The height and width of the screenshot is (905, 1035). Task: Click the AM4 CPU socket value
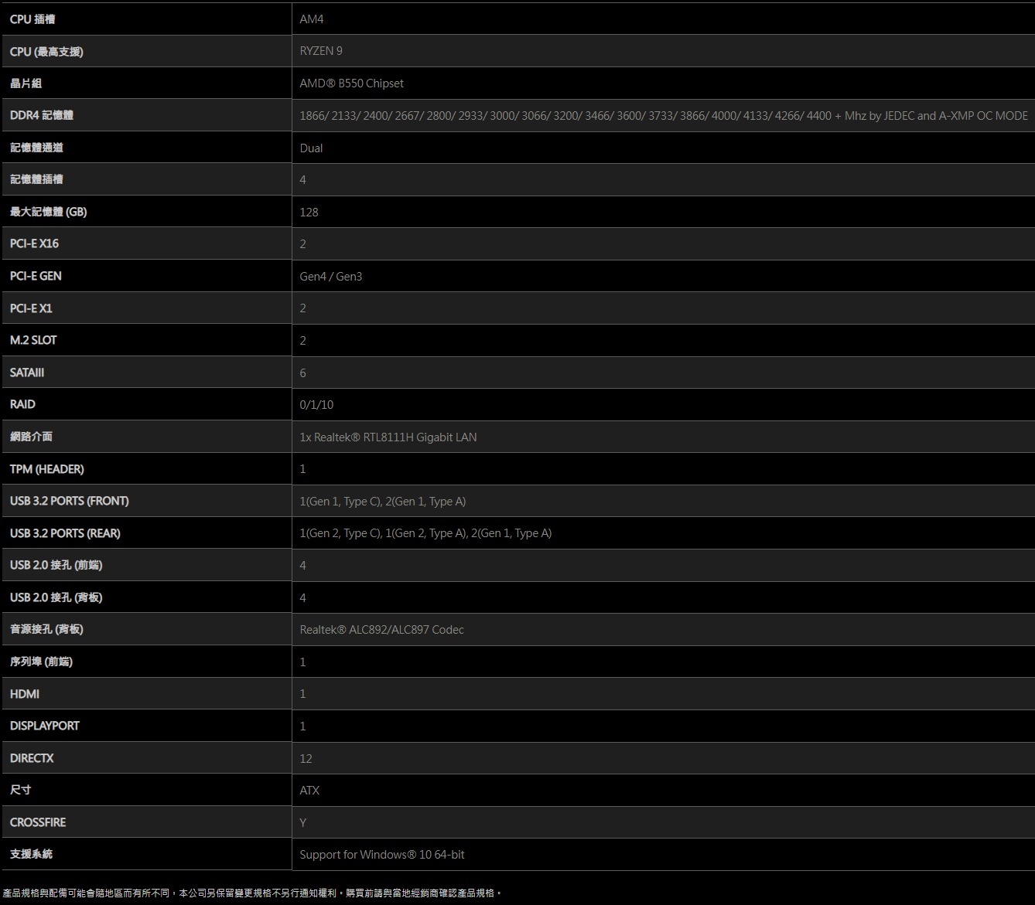(312, 19)
